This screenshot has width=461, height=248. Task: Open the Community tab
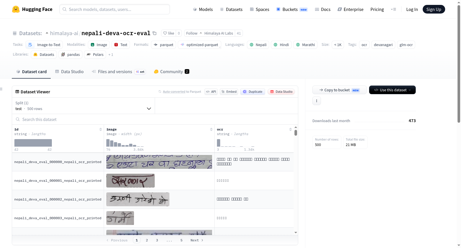pyautogui.click(x=171, y=72)
